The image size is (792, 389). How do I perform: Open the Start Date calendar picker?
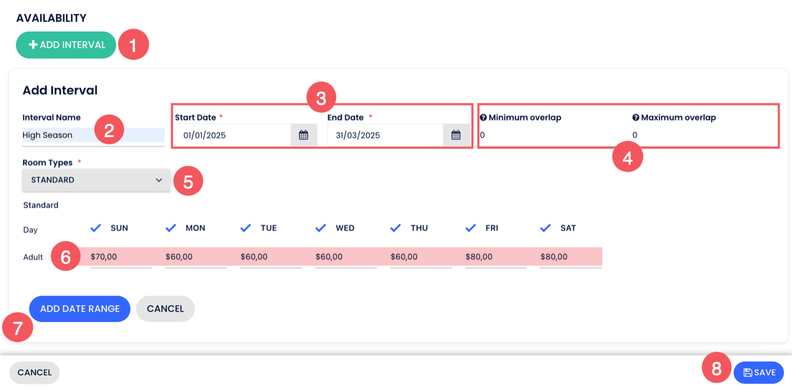point(303,135)
